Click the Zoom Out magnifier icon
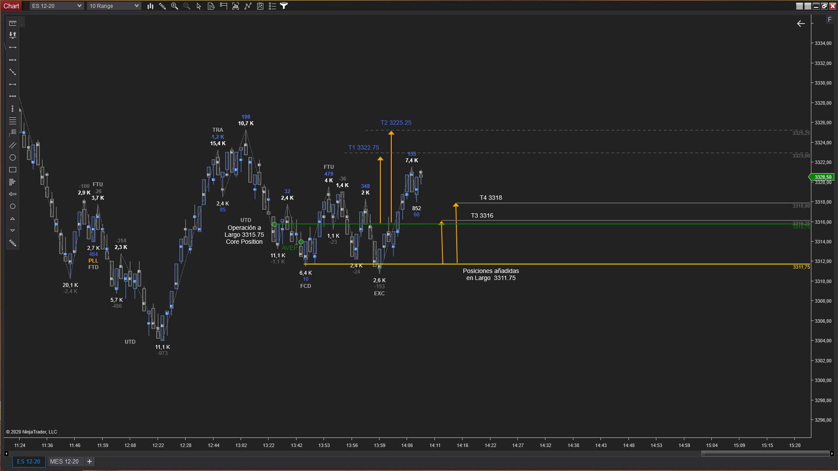The height and width of the screenshot is (471, 838). point(187,6)
